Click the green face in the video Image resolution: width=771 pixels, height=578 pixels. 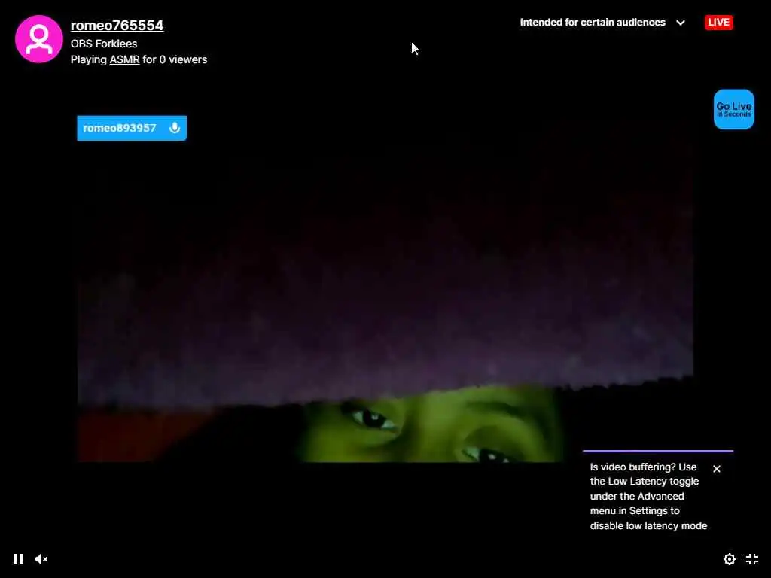tap(433, 424)
